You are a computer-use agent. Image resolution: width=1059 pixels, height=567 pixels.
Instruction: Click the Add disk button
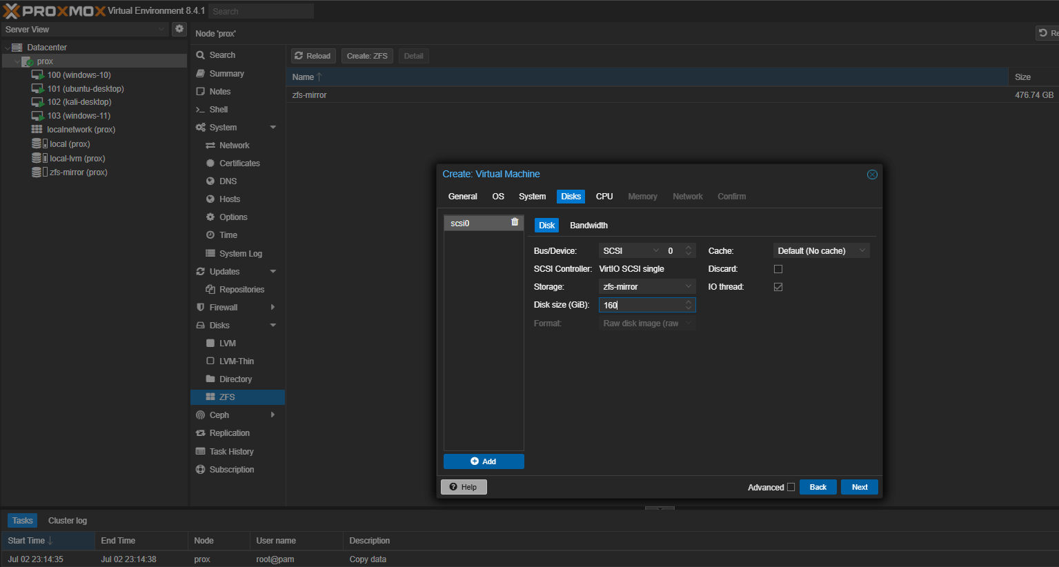click(x=484, y=461)
